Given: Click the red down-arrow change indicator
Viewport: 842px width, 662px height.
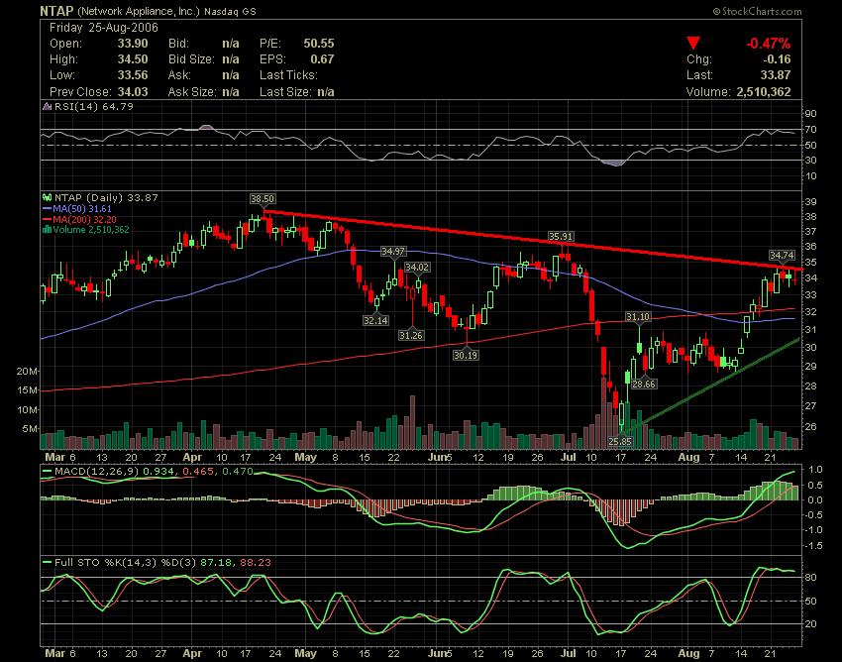Looking at the screenshot, I should pos(693,43).
